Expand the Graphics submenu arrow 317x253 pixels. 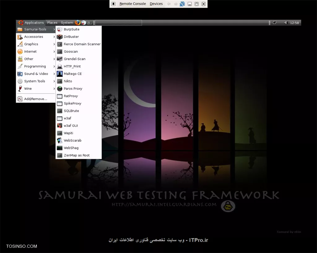click(54, 44)
